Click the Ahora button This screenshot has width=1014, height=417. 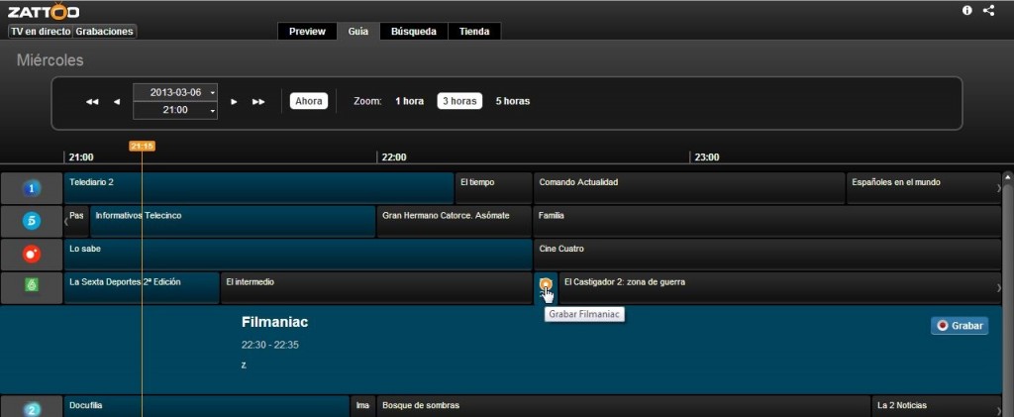click(309, 101)
